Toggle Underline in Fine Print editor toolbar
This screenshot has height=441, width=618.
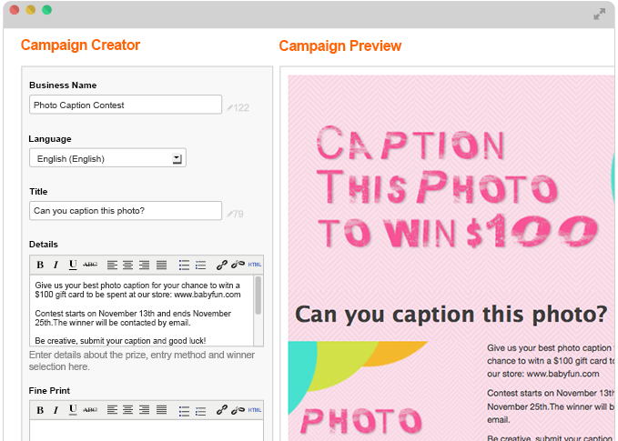point(73,410)
